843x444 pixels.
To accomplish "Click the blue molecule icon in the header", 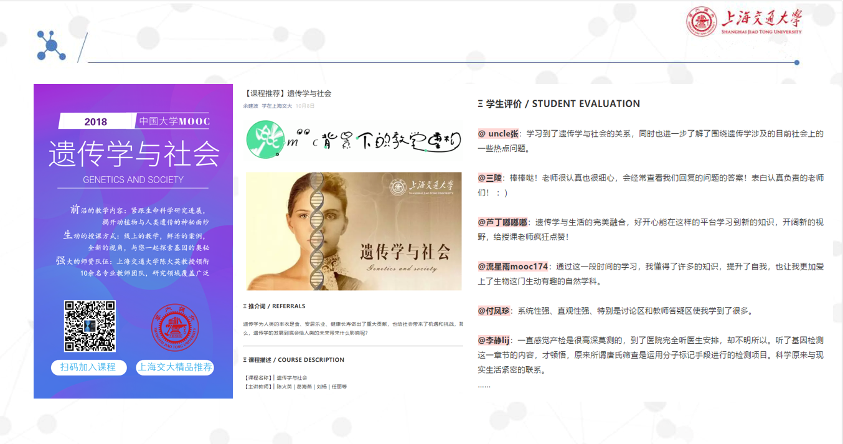I will (x=51, y=45).
